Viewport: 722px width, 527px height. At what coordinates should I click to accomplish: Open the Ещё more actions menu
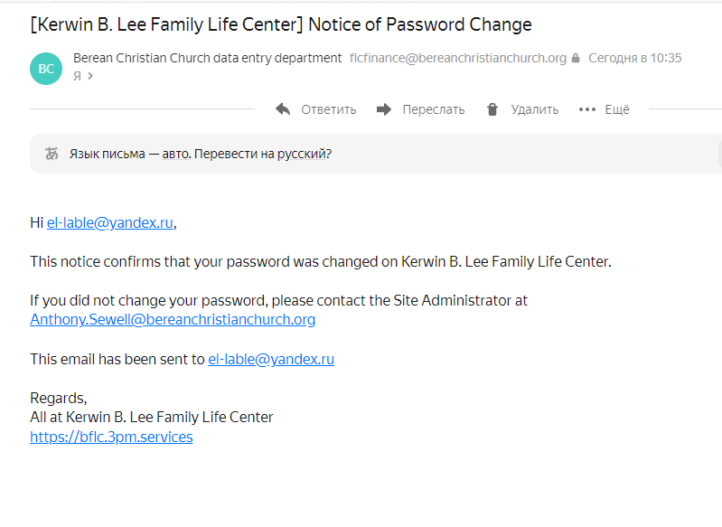tap(617, 109)
